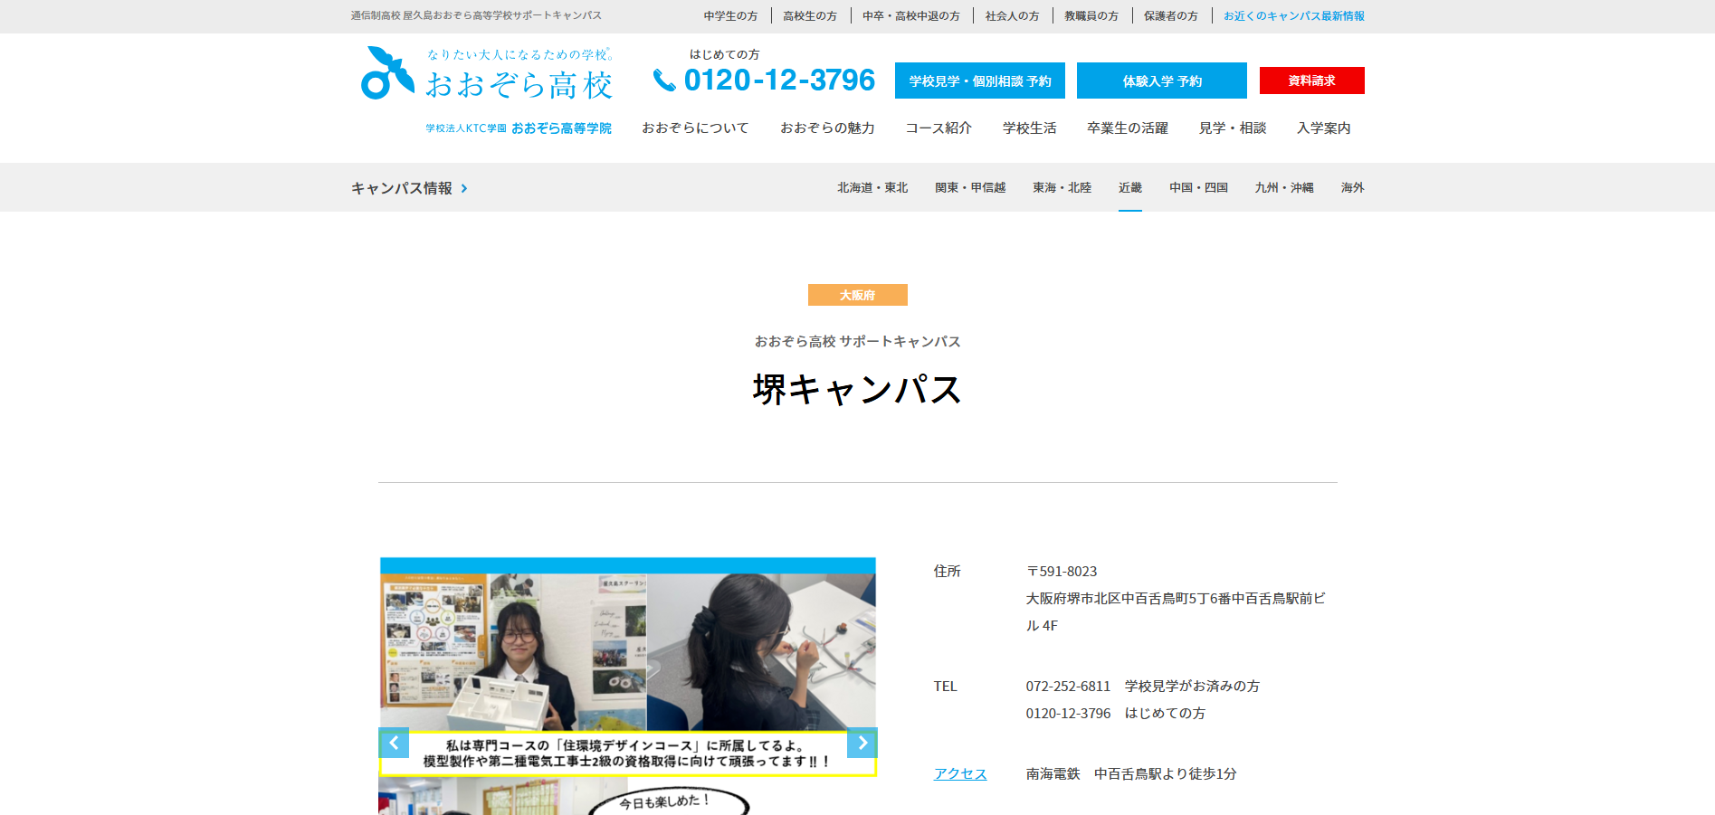Open 学校見学・個別相談 予約 button
This screenshot has height=815, width=1715.
click(980, 81)
